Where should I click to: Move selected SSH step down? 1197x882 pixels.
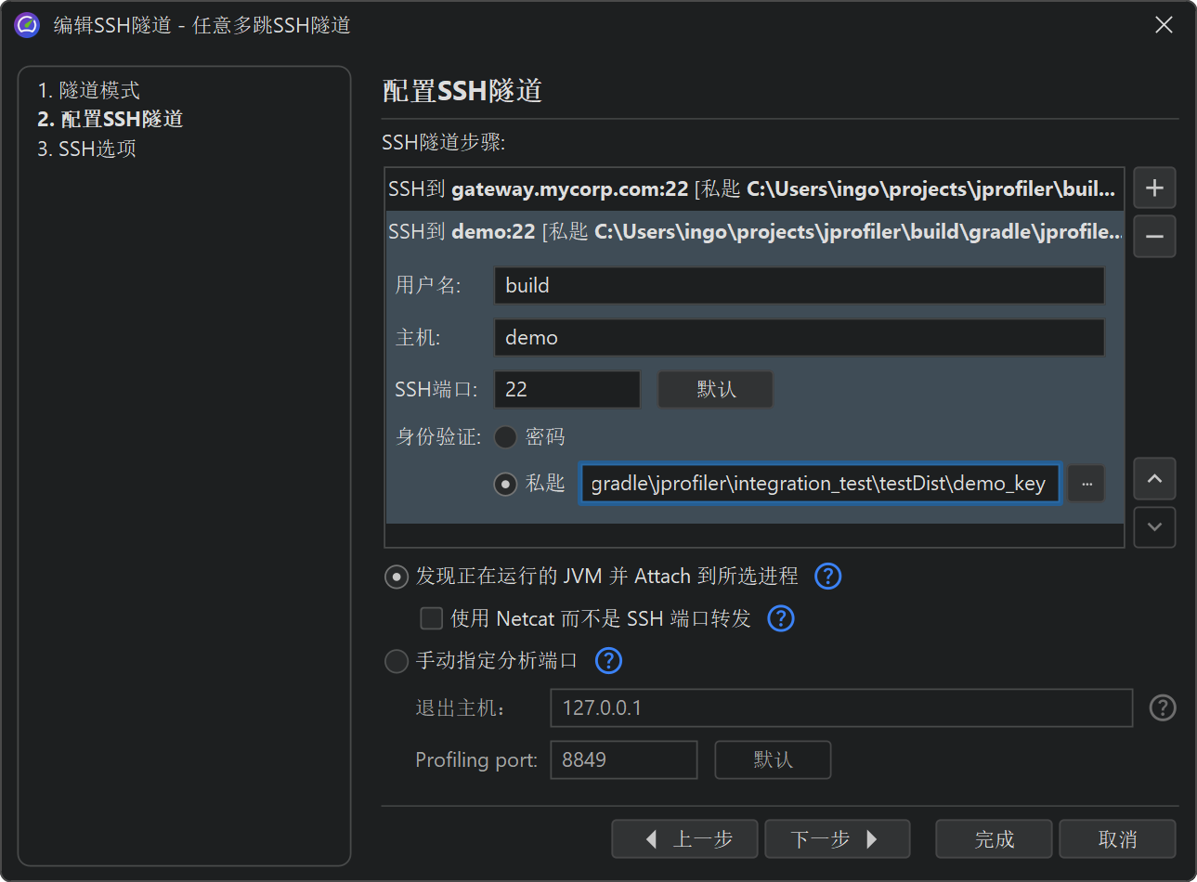[1154, 527]
